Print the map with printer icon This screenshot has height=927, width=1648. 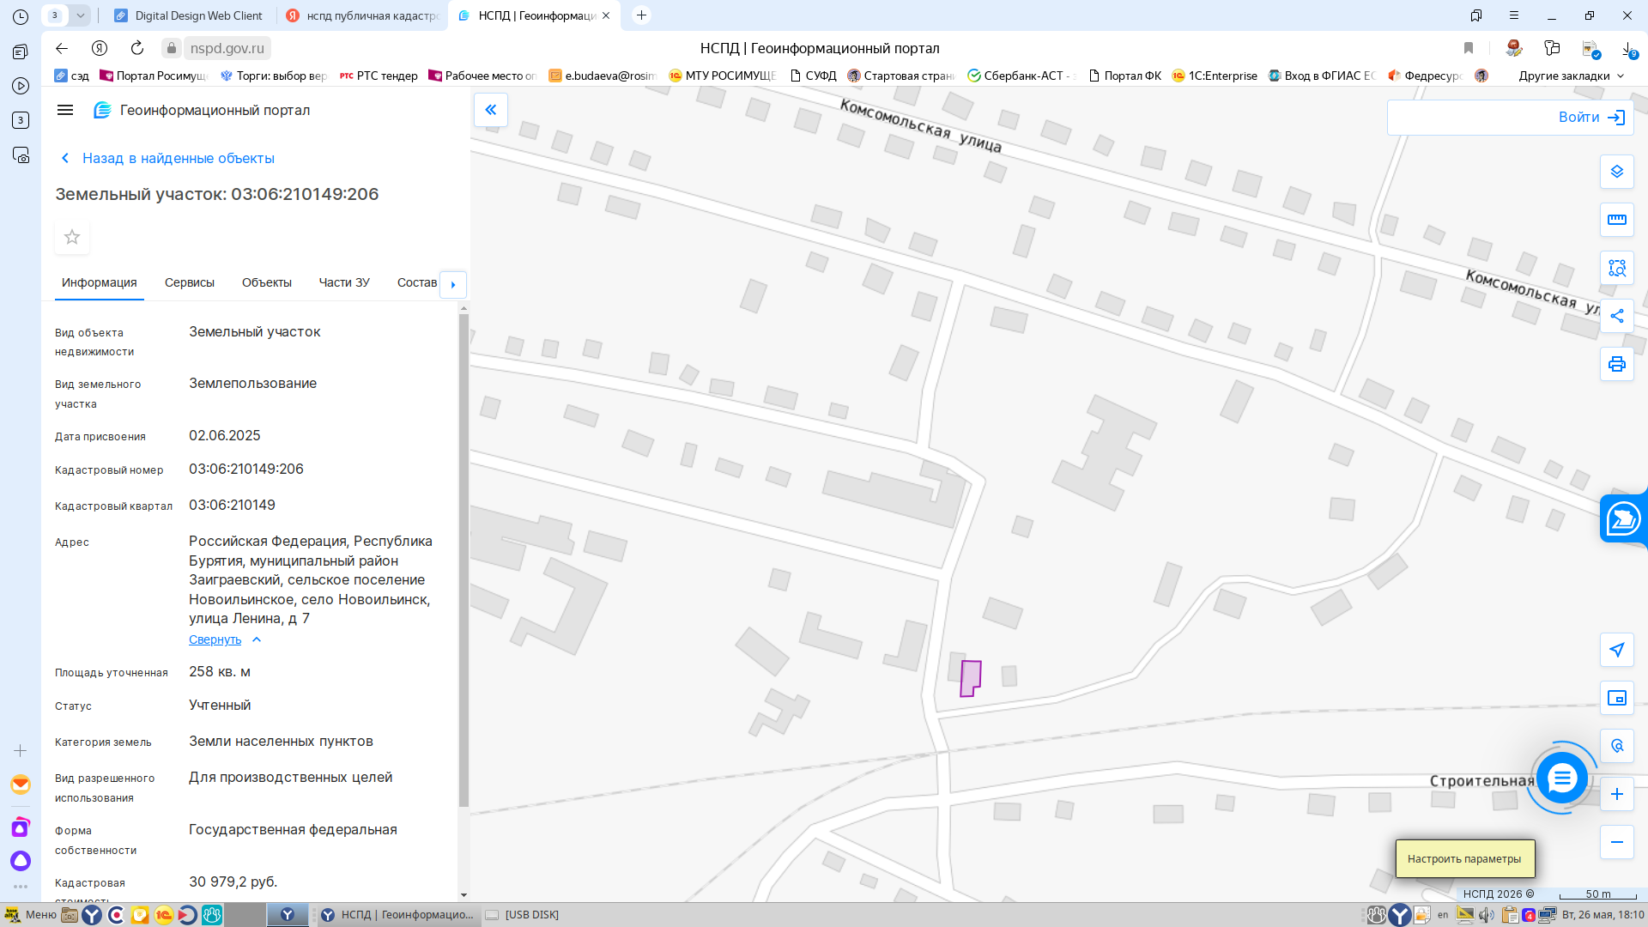1616,364
